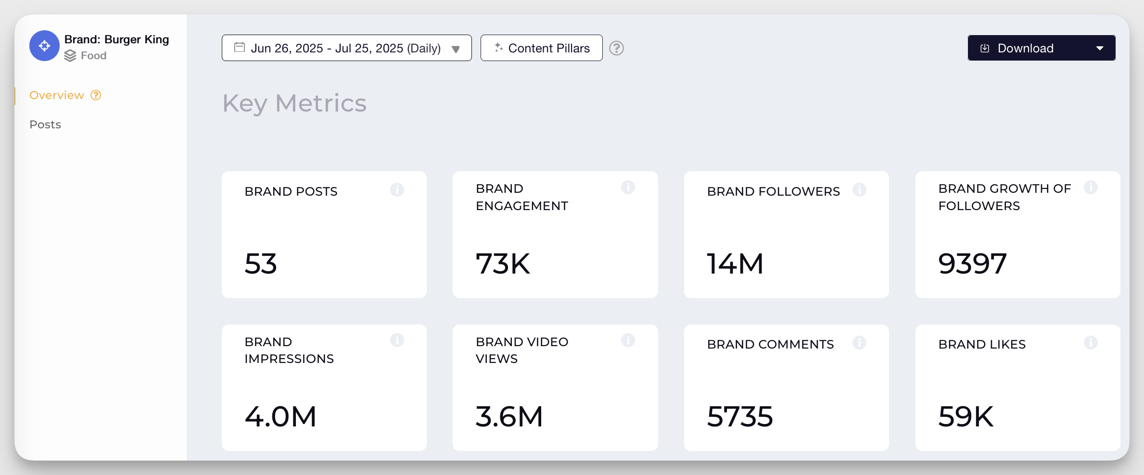The height and width of the screenshot is (475, 1144).
Task: Click the Content Pillars button
Action: click(x=541, y=48)
